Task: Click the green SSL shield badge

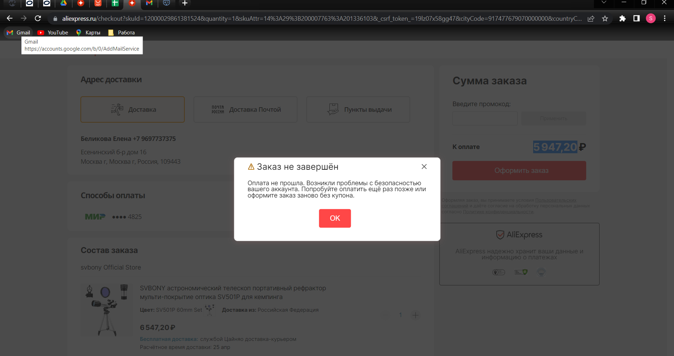Action: click(521, 272)
